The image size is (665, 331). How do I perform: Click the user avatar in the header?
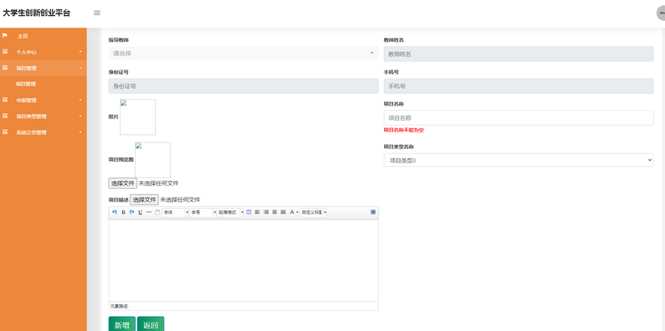point(661,13)
